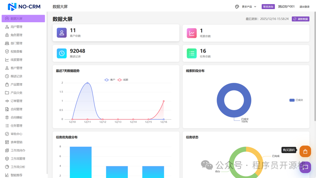Viewport: 316px width, 178px height.
Task: Open the purple chat floating button
Action: coord(305,167)
